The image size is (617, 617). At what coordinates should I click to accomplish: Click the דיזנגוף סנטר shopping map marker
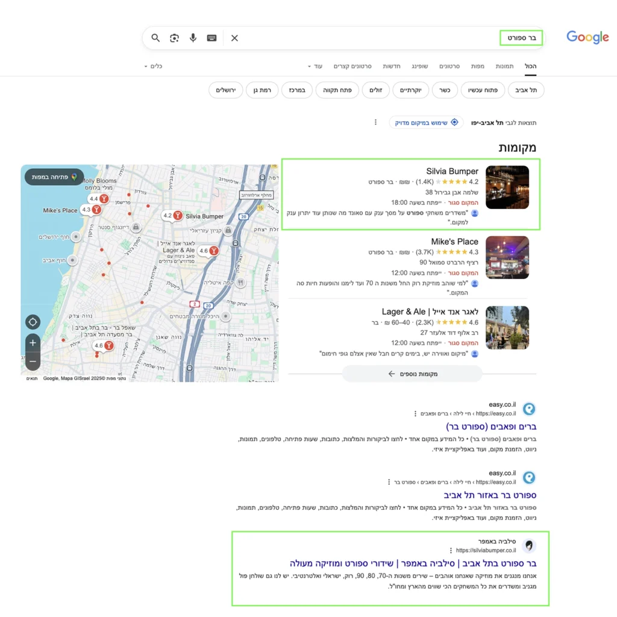136,227
